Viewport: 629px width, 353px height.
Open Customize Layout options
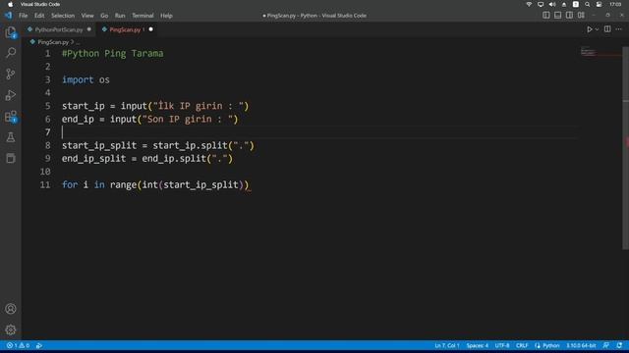tap(581, 16)
